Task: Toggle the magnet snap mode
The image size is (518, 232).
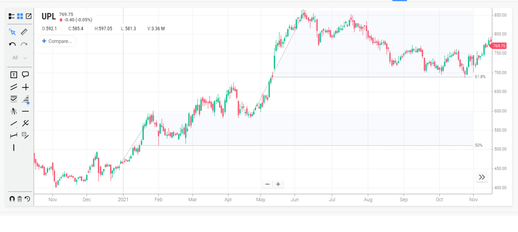Action: point(12,199)
